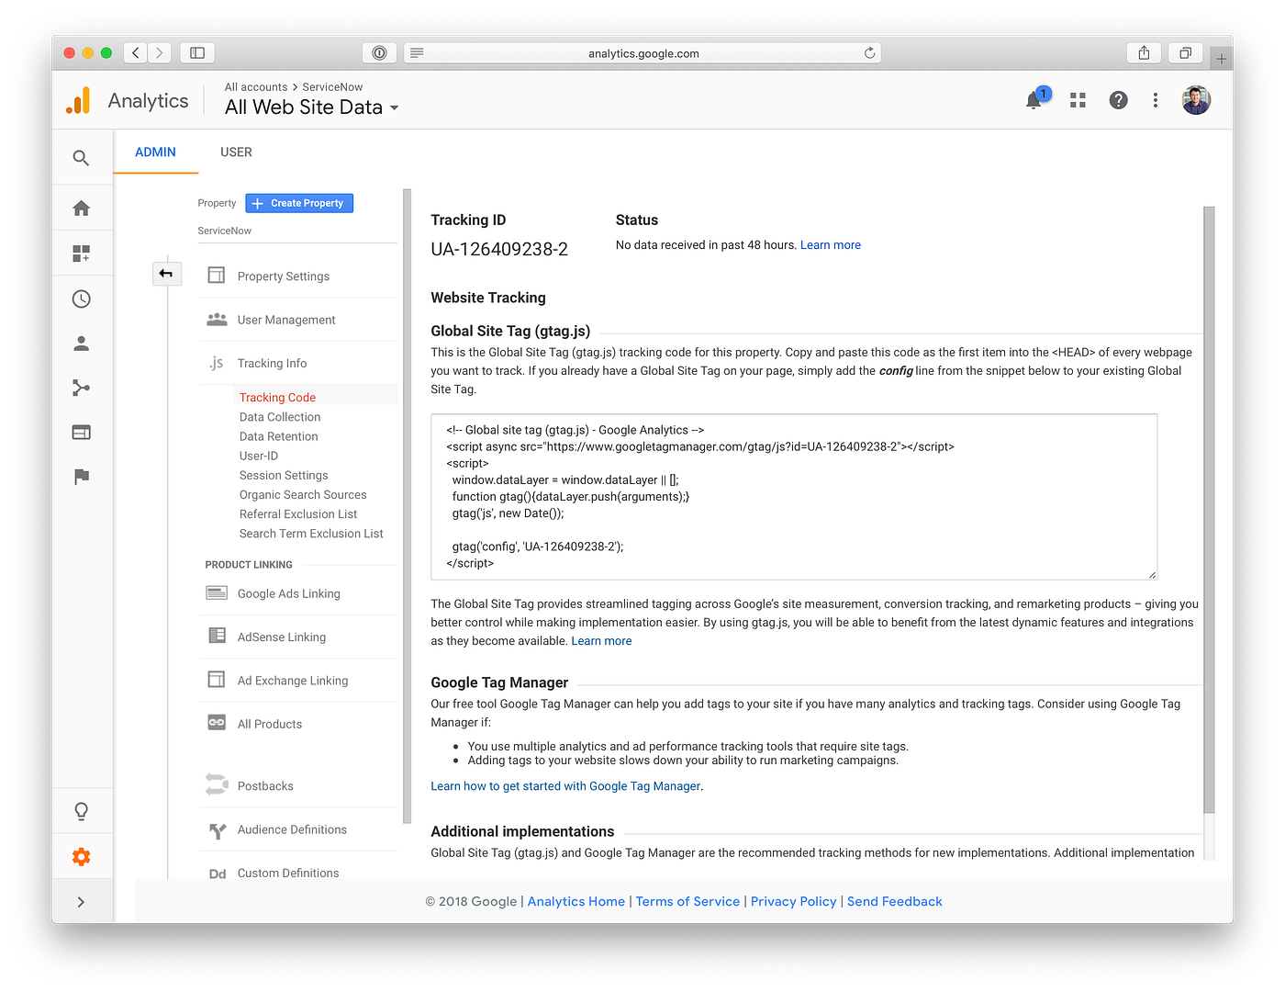Select the ADMIN tab

click(x=155, y=152)
